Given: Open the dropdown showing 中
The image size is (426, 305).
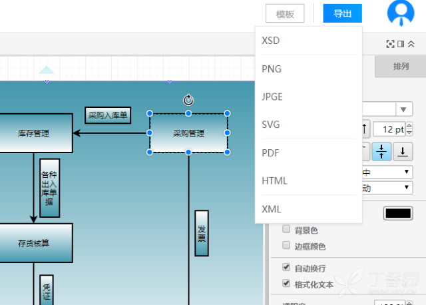Looking at the screenshot, I should pyautogui.click(x=387, y=172).
